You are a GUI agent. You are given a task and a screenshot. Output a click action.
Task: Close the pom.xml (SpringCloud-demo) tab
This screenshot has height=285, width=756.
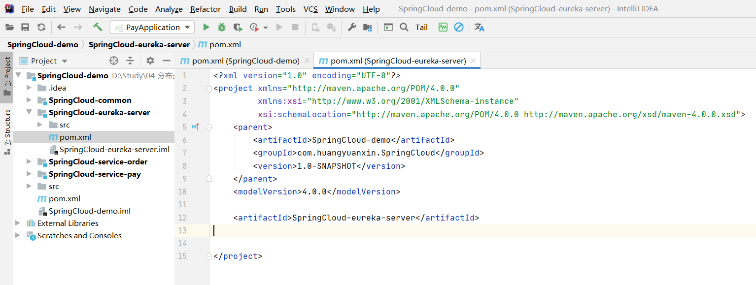point(307,61)
